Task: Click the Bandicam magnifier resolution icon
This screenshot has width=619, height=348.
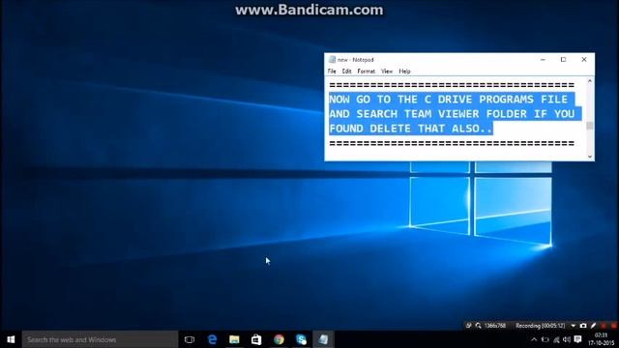Action: coord(478,326)
